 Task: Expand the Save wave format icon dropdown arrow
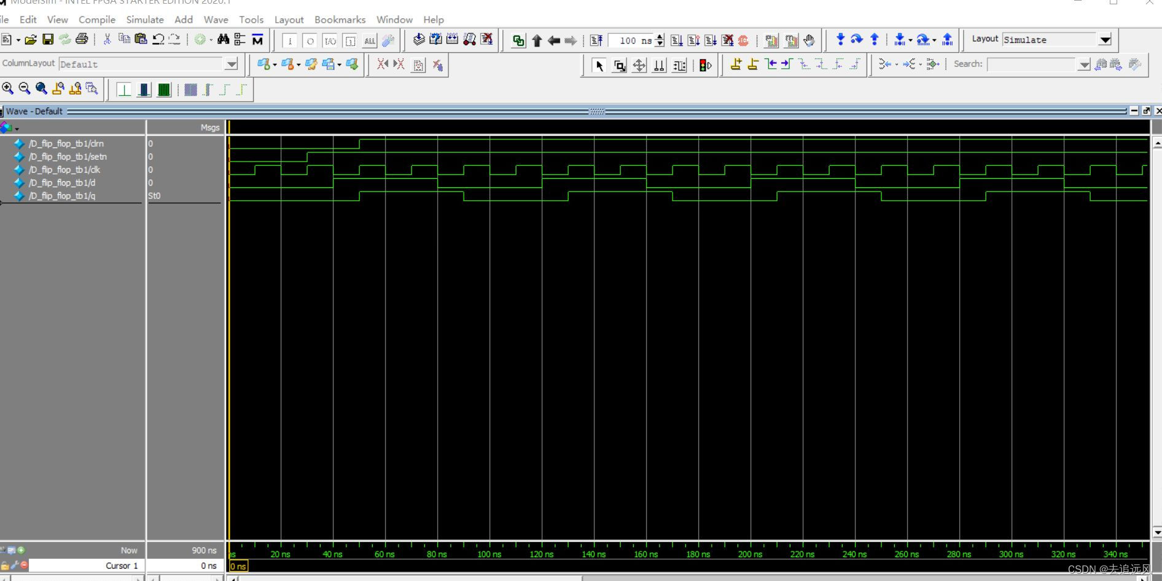(x=339, y=64)
